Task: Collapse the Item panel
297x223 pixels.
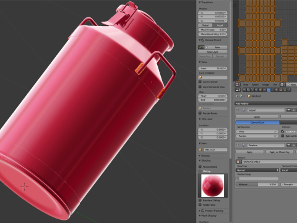Action: click(199, 143)
